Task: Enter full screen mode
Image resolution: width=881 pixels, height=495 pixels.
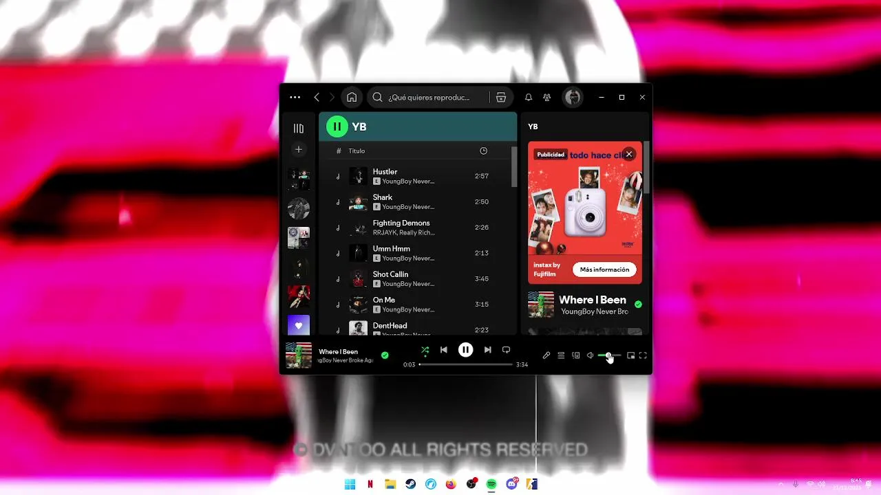Action: pyautogui.click(x=643, y=355)
